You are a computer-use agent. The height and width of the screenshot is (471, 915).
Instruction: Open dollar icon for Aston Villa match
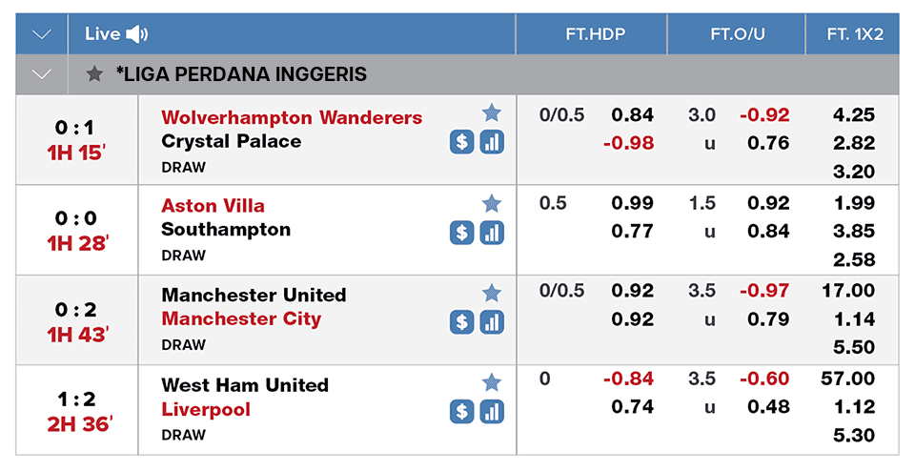(x=461, y=233)
